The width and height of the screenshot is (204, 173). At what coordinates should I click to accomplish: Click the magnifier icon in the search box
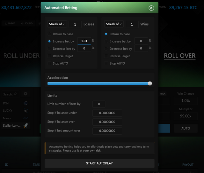pyautogui.click(x=15, y=94)
